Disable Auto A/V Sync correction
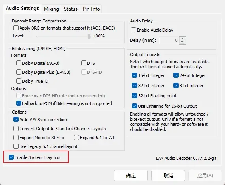The image size is (225, 185). [16, 120]
